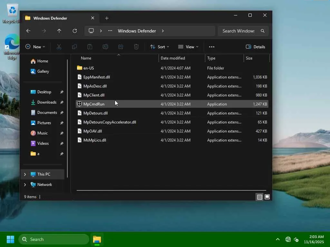Switch to large thumbnails view
The width and height of the screenshot is (330, 247).
pyautogui.click(x=267, y=197)
